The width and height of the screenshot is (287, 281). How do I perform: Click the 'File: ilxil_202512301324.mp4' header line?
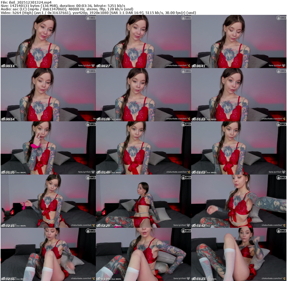coord(26,2)
